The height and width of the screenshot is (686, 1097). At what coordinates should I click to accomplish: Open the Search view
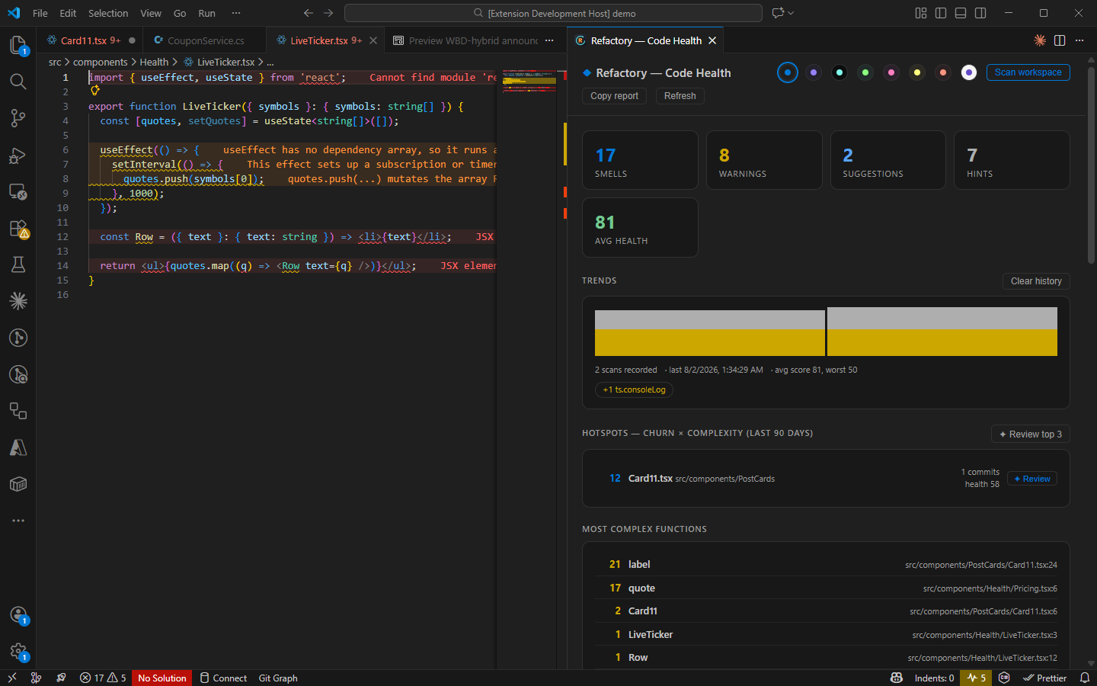coord(18,82)
